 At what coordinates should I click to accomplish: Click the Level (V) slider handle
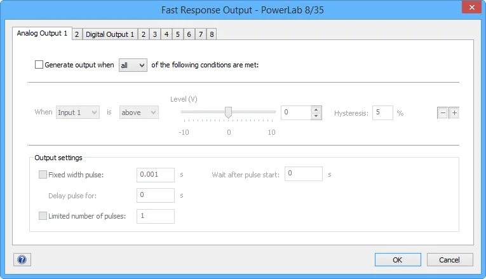pyautogui.click(x=228, y=112)
